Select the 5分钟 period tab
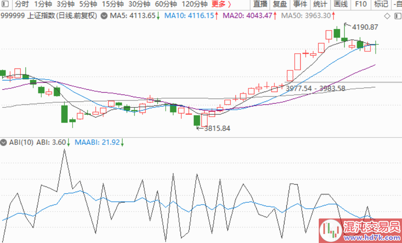Viewport: 402px width, 243px height. [x=88, y=5]
